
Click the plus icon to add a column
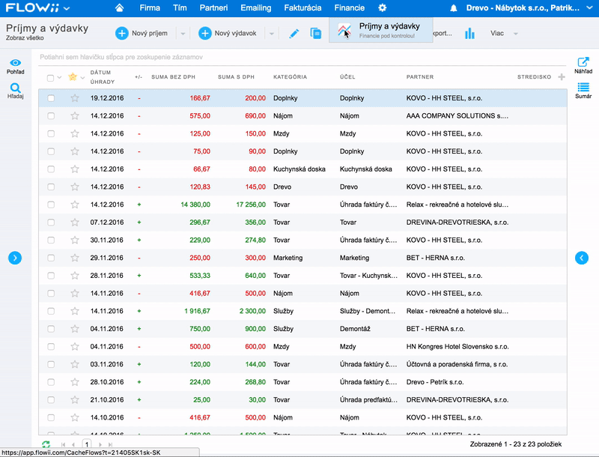[561, 77]
